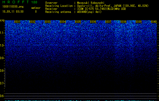Click the A504HB(yagi 4el) antenna text
This screenshot has height=101, width=159.
pyautogui.click(x=89, y=12)
